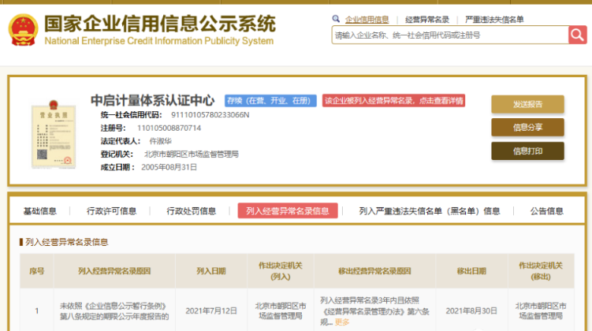Click the legal representative name 作淑华
The image size is (592, 331).
[x=161, y=141]
